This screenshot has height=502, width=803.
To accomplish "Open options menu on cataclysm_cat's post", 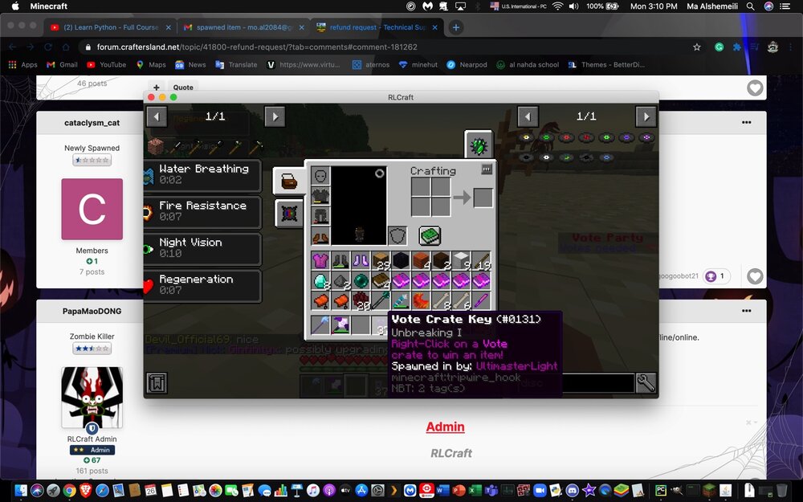I will (746, 123).
